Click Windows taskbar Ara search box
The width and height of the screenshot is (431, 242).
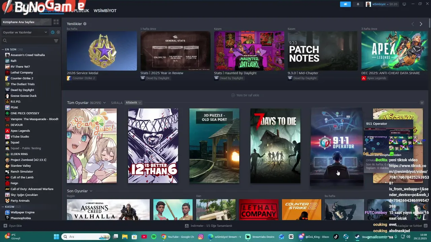click(86, 237)
